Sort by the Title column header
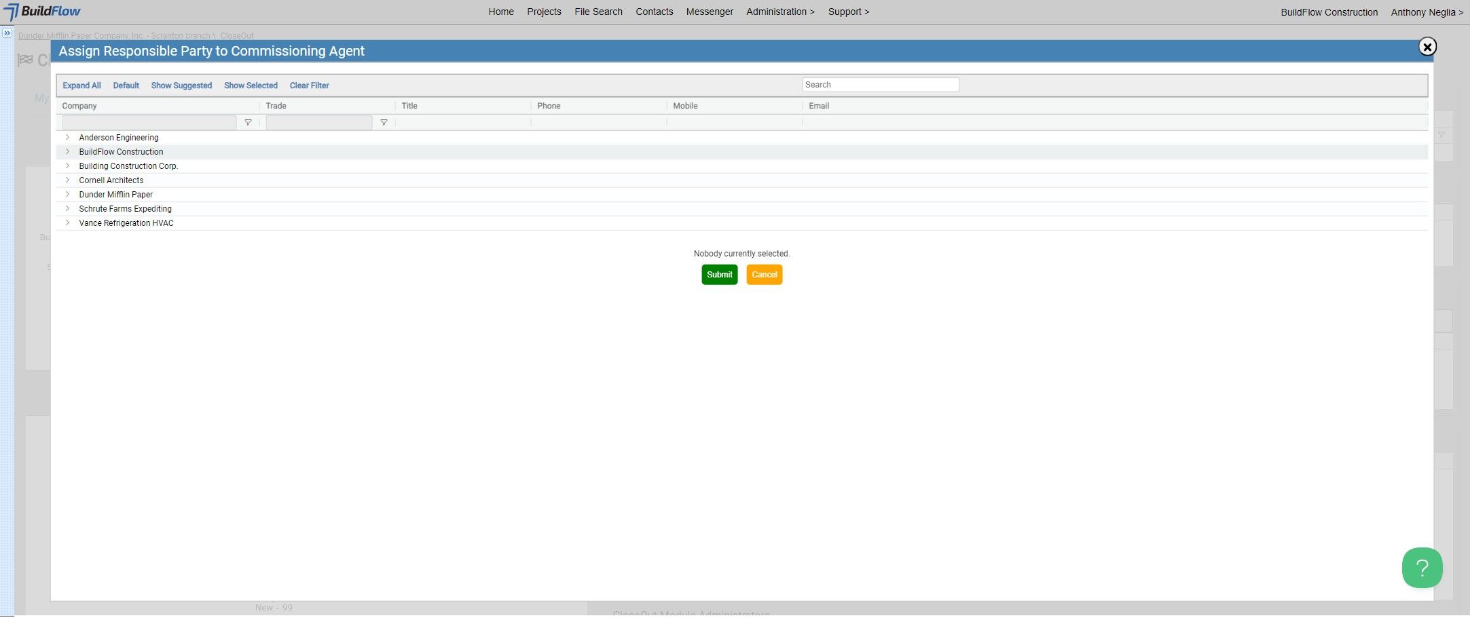The width and height of the screenshot is (1470, 618). 409,106
